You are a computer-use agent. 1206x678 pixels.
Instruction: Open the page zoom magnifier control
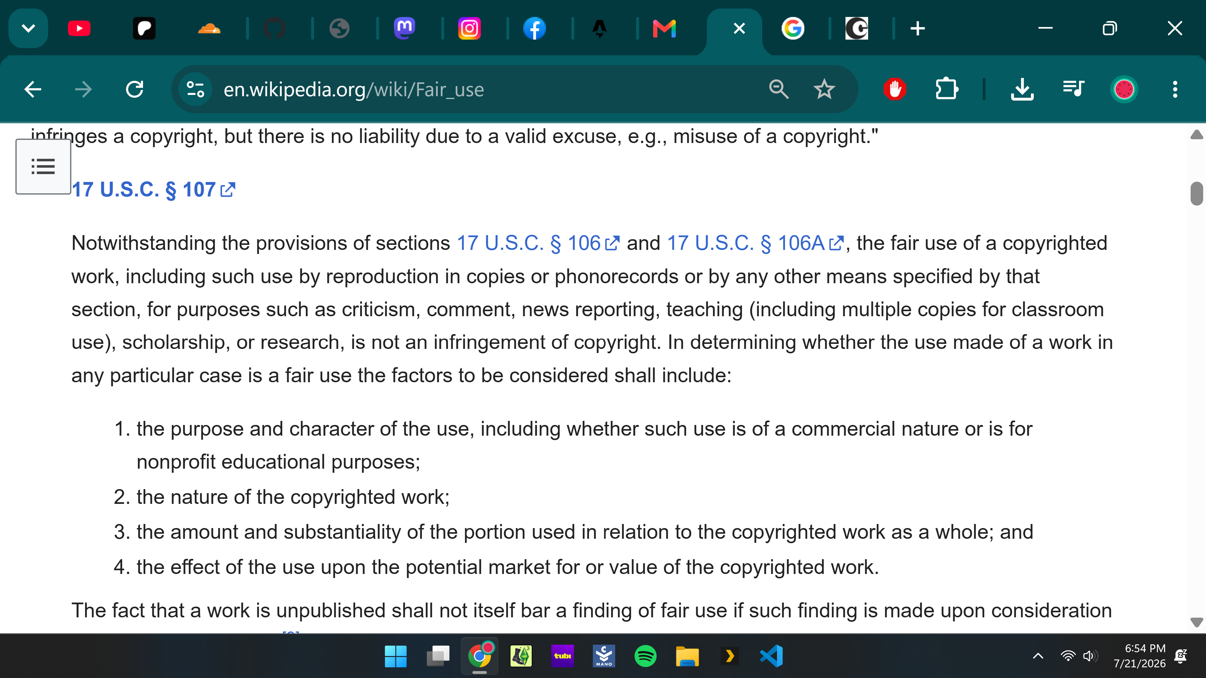(779, 89)
